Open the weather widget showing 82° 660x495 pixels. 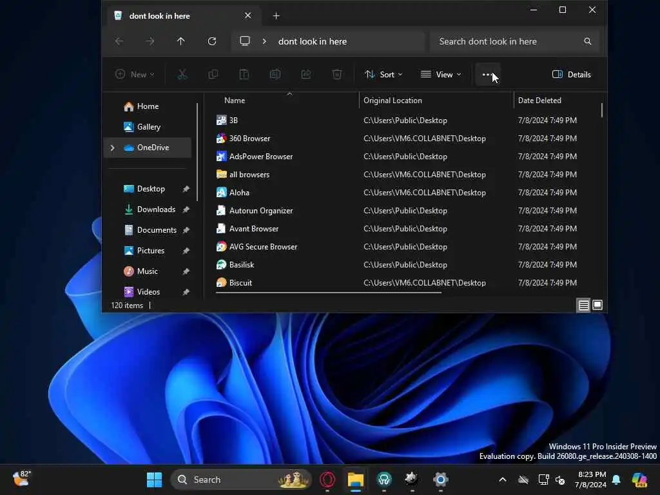[x=22, y=479]
